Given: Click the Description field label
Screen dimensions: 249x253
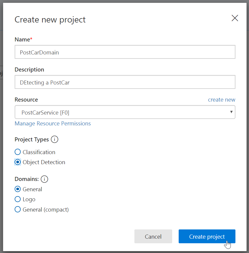Looking at the screenshot, I should pos(29,70).
